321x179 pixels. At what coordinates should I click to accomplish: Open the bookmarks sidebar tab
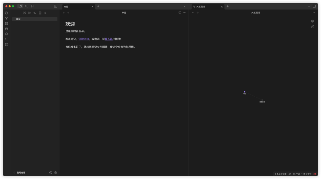tap(32, 6)
